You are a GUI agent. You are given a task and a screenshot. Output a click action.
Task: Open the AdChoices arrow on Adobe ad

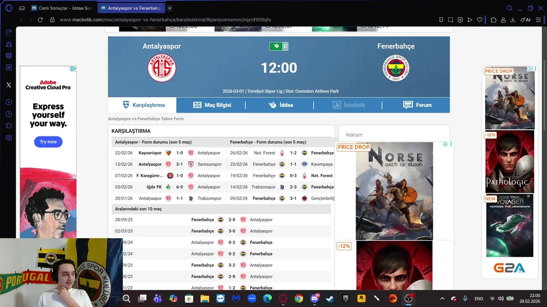73,69
